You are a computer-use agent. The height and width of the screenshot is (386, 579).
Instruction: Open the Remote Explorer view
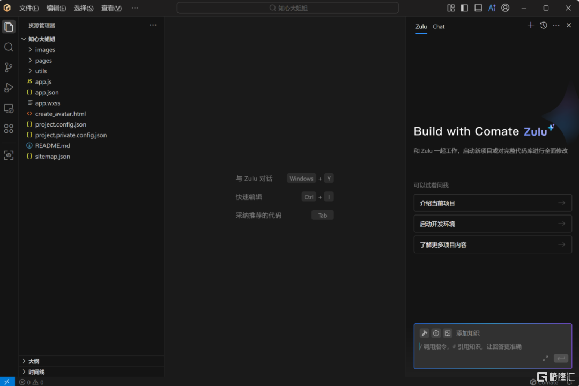tap(9, 108)
